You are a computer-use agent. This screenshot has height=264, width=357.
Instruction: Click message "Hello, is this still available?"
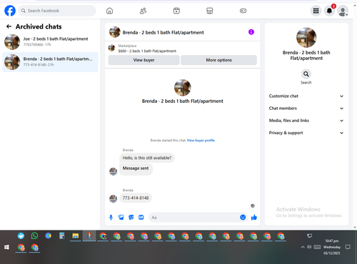(x=147, y=158)
